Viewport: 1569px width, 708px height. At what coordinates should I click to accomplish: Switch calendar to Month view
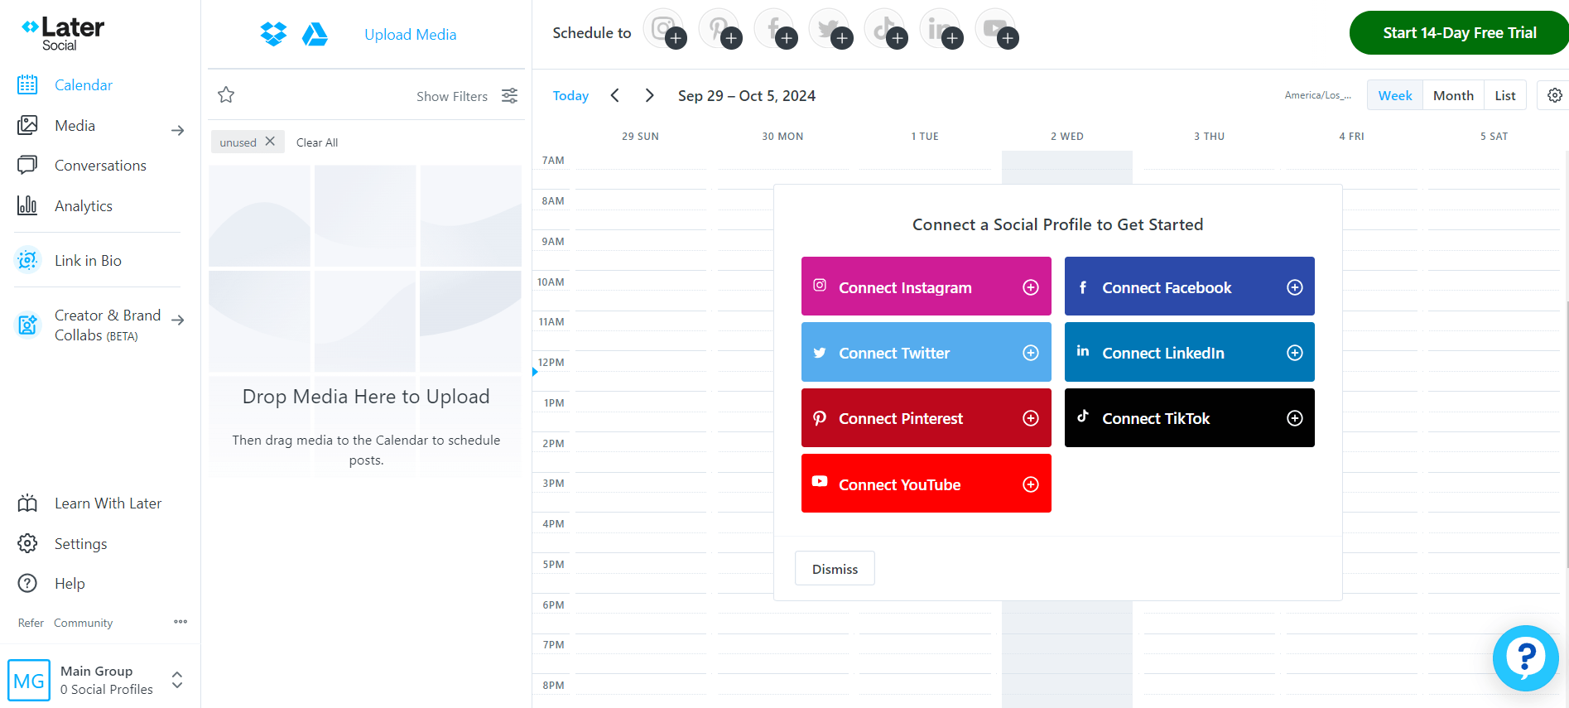click(x=1453, y=95)
